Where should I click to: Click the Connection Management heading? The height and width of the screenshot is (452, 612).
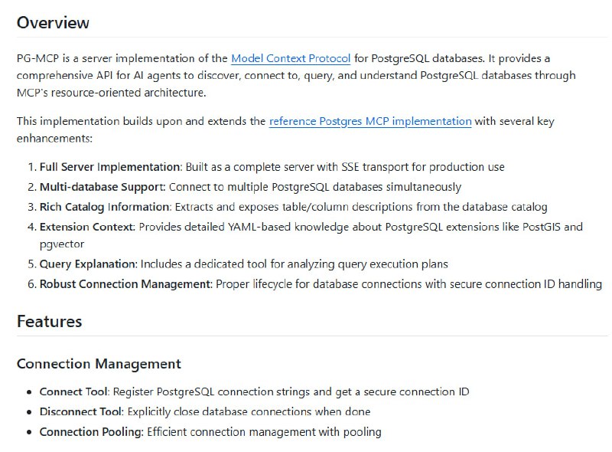click(x=99, y=364)
